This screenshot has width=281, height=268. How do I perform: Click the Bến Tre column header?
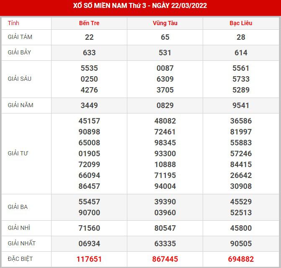89,23
